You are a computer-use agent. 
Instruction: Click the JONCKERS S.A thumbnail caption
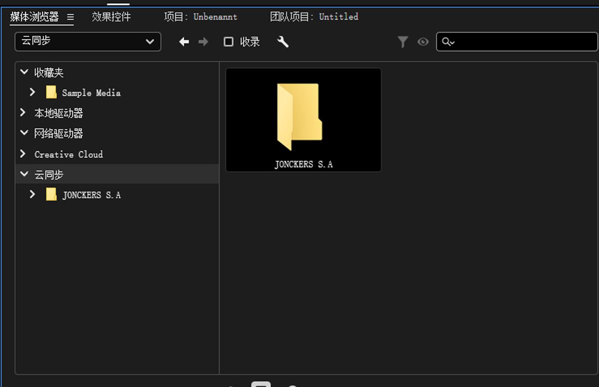(x=303, y=164)
